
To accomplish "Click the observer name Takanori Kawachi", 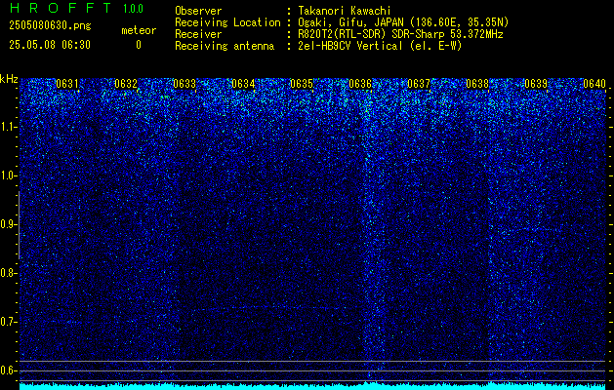I will click(345, 11).
